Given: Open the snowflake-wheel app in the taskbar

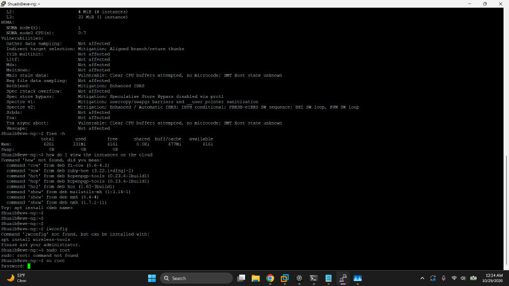Looking at the screenshot, I should 299,278.
